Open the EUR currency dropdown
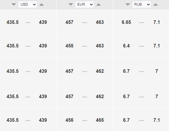Viewport: 169px width, 131px height. (x=84, y=4)
